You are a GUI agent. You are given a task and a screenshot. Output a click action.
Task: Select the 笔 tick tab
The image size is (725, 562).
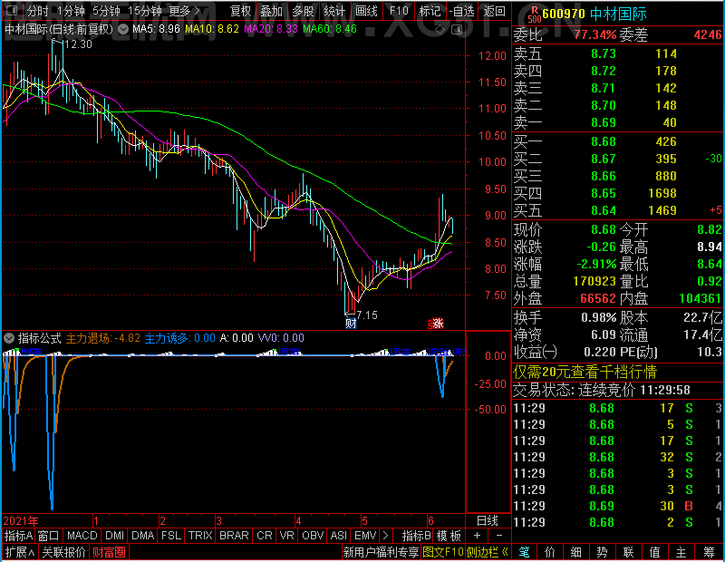point(525,552)
